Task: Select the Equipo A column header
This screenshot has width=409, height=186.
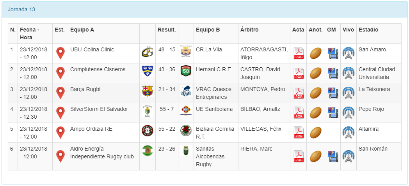Action: [82, 30]
